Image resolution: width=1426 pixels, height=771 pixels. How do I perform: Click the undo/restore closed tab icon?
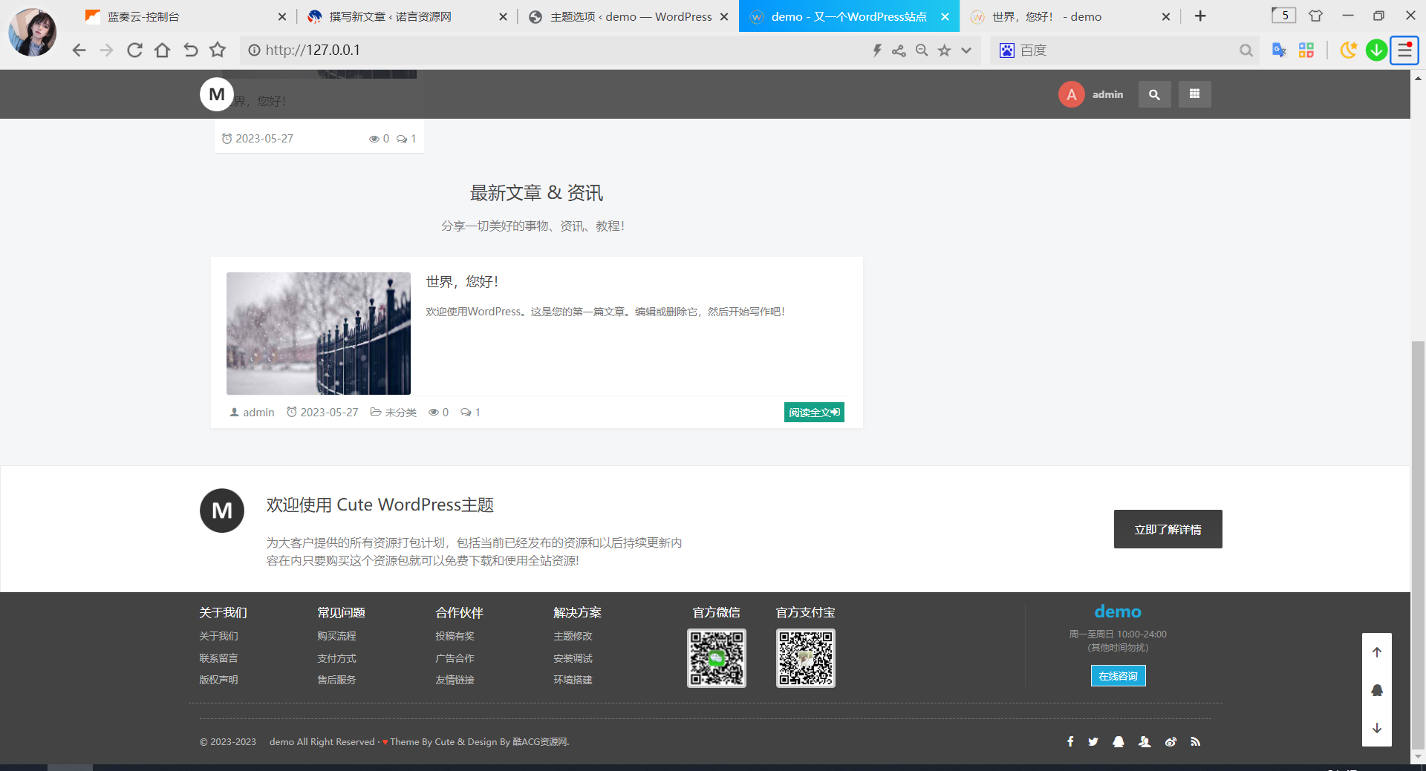point(190,50)
